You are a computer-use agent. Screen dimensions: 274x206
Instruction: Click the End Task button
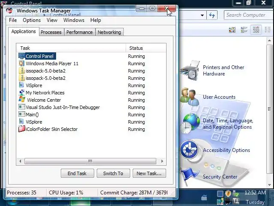tap(77, 173)
